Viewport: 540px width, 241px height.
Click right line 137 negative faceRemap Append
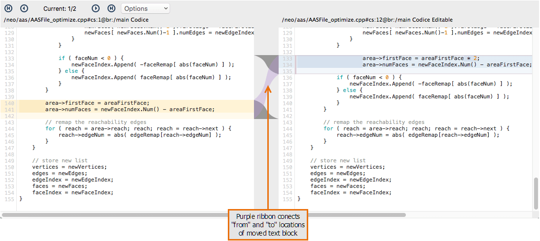[431, 84]
